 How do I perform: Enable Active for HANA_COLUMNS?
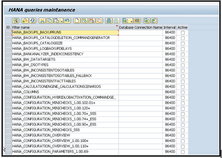(x=182, y=92)
